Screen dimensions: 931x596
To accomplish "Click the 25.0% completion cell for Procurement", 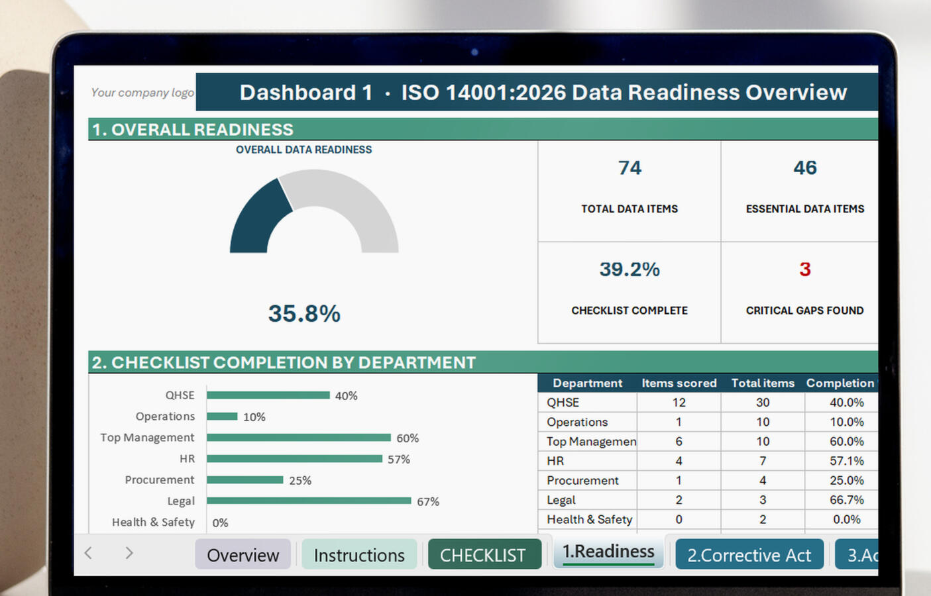I will (x=842, y=480).
